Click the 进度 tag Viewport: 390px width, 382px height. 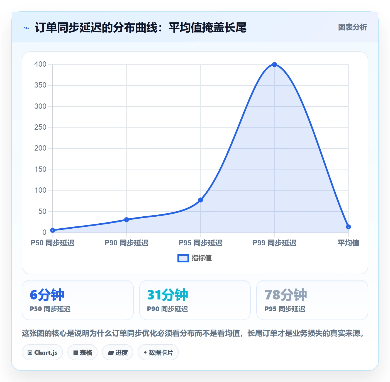pos(118,352)
